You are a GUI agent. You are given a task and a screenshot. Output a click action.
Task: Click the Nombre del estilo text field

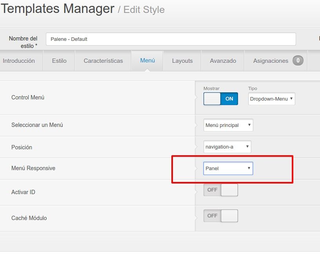coord(171,39)
